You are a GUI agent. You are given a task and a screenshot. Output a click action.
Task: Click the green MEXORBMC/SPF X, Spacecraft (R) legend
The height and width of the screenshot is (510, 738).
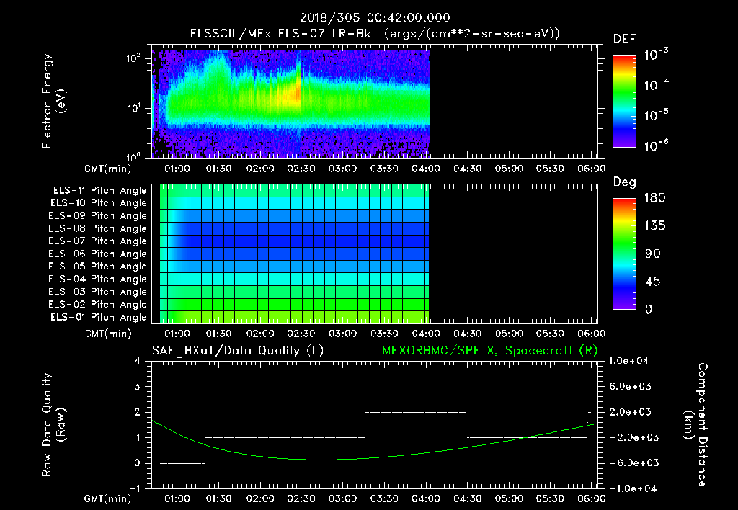pos(489,351)
